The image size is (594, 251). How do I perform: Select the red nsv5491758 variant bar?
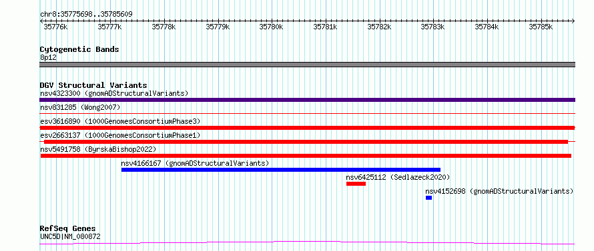pos(306,156)
